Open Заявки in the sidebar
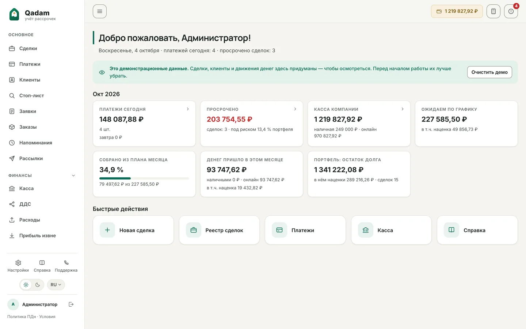 pyautogui.click(x=42, y=111)
